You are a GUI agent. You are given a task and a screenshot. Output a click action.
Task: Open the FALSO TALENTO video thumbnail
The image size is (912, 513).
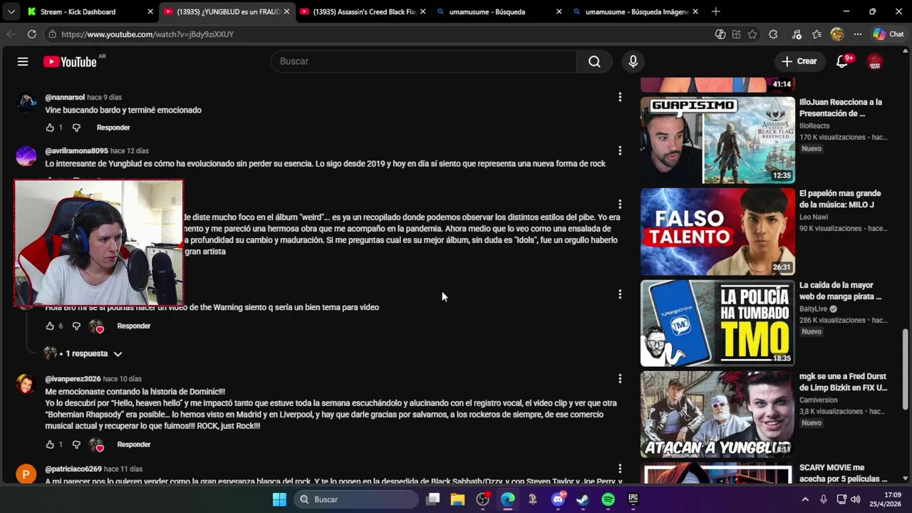tap(717, 232)
